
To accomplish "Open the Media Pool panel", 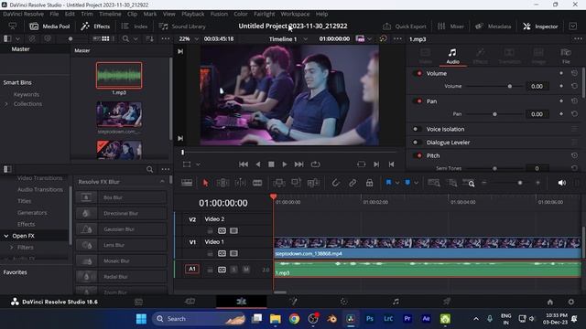I will click(49, 27).
